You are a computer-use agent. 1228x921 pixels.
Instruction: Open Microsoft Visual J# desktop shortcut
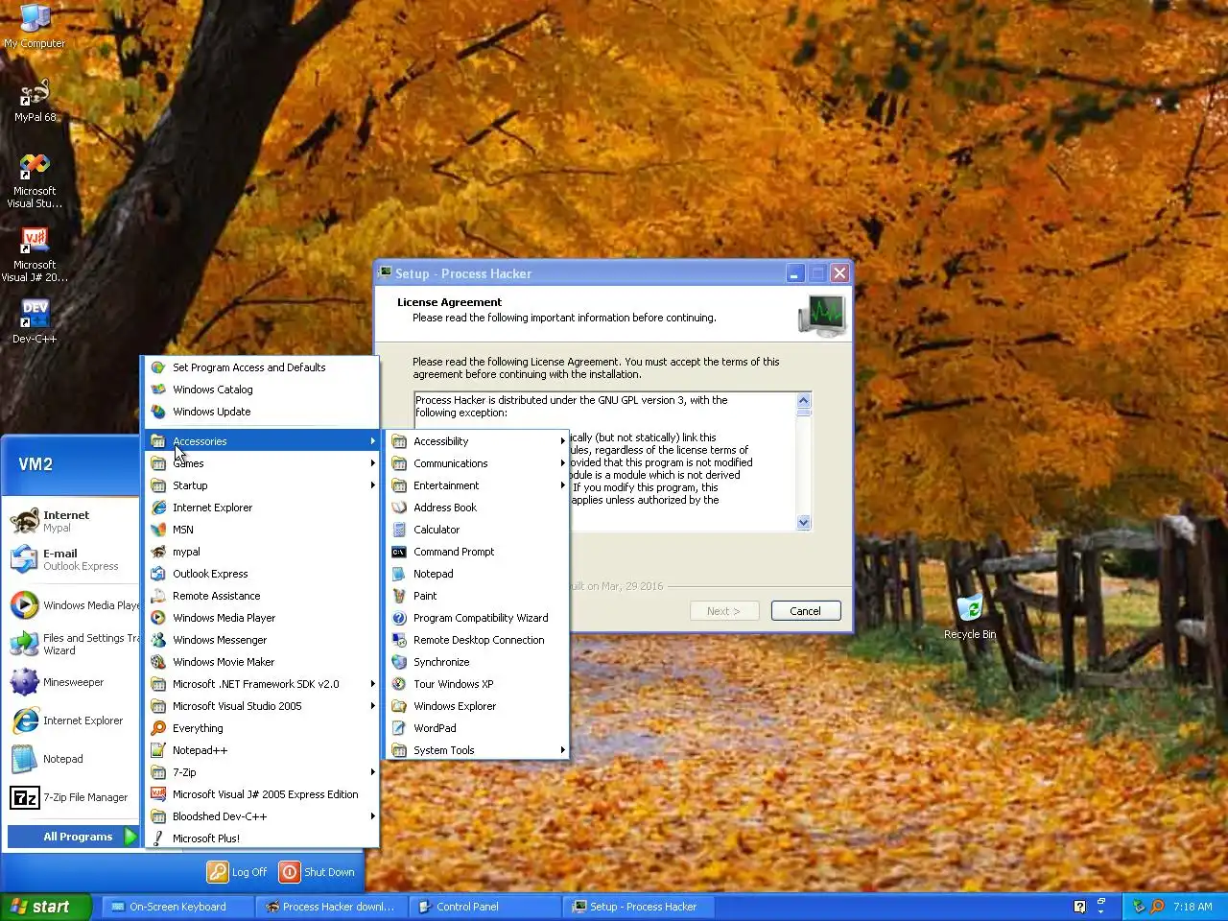coord(35,254)
